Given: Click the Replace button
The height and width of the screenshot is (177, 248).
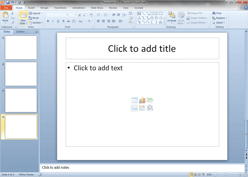Looking at the screenshot, I should pyautogui.click(x=220, y=18).
